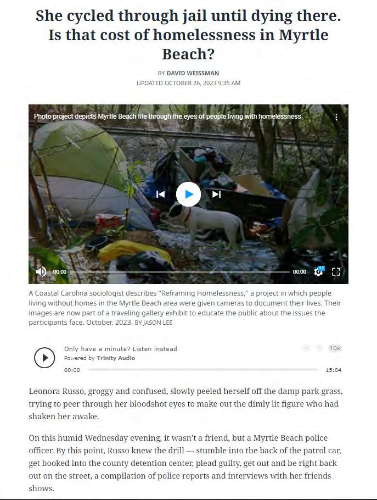Click the 15:04 audio duration label

334,370
